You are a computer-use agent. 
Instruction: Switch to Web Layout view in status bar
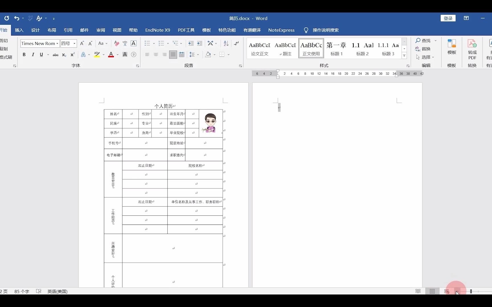[446, 291]
